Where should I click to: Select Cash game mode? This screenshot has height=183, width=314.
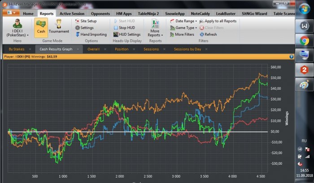[x=41, y=28]
